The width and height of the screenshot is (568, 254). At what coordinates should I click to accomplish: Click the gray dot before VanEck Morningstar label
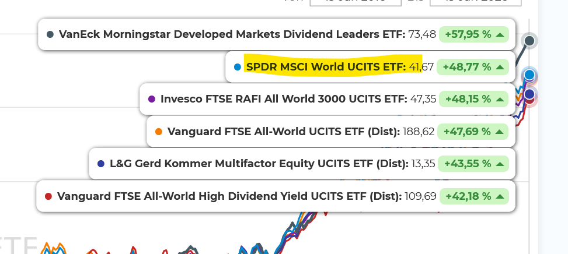50,35
